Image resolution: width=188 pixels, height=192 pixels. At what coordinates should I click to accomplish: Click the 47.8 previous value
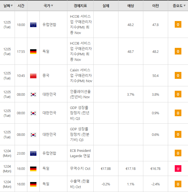[155, 25]
